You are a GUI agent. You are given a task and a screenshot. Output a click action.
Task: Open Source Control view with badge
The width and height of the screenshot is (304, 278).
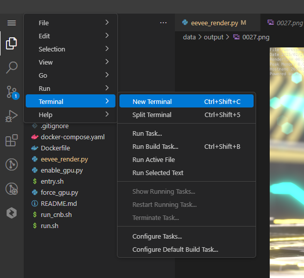tap(12, 92)
